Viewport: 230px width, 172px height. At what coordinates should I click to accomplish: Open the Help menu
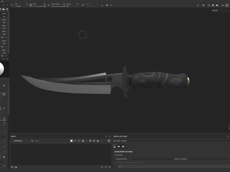[2, 1]
